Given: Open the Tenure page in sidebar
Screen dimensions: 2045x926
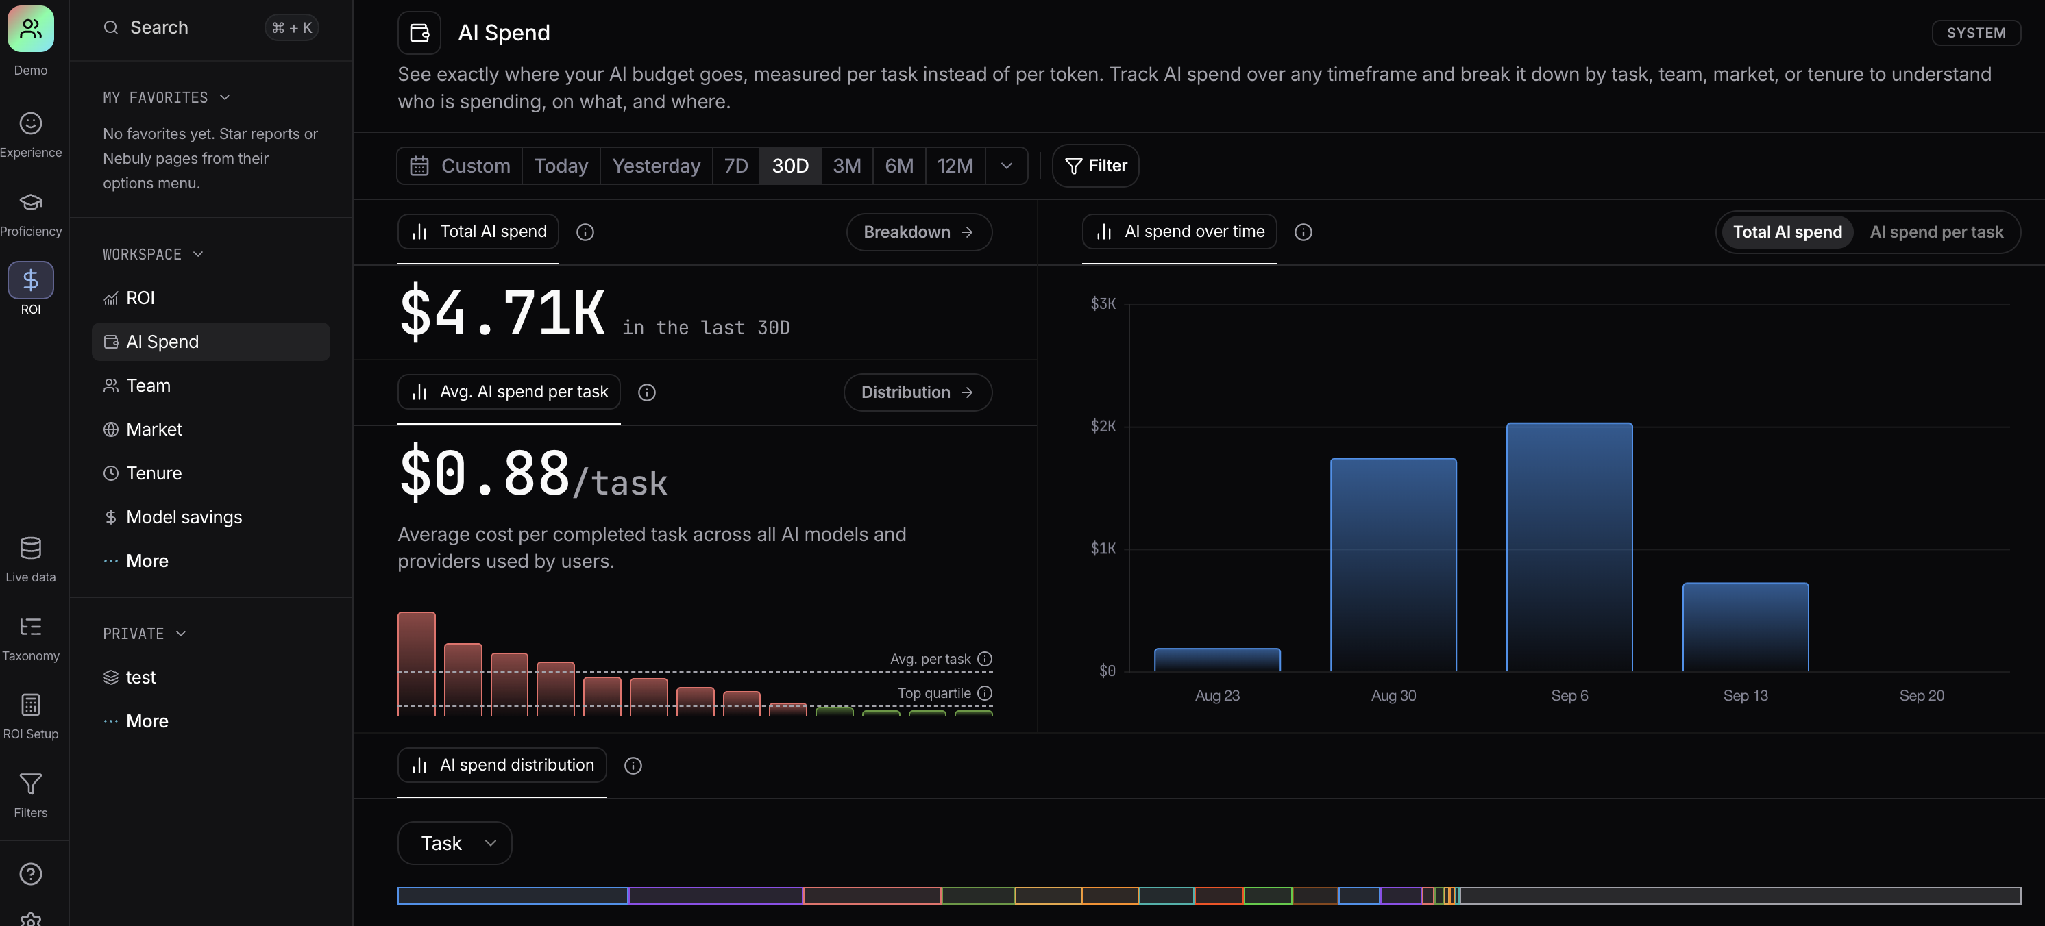Looking at the screenshot, I should tap(210, 473).
